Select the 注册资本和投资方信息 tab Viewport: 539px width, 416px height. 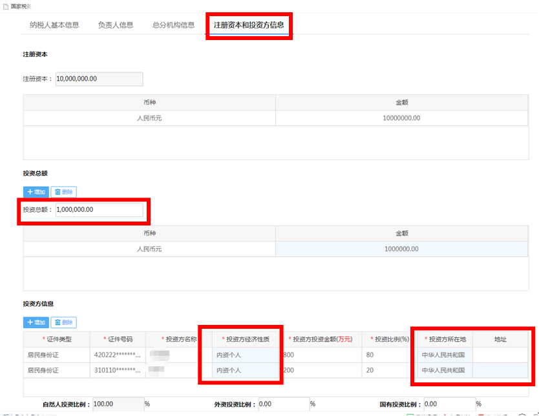click(x=249, y=25)
